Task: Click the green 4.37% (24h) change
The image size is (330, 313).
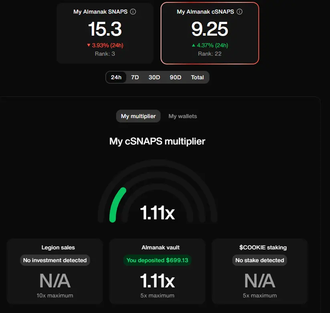Action: tap(210, 45)
